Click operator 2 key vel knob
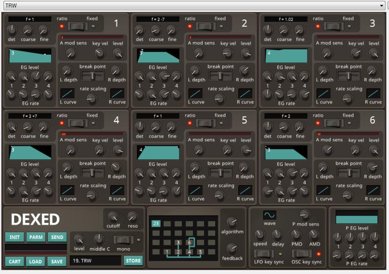Image resolution: width=389 pixels, height=274 pixels. pos(228,53)
